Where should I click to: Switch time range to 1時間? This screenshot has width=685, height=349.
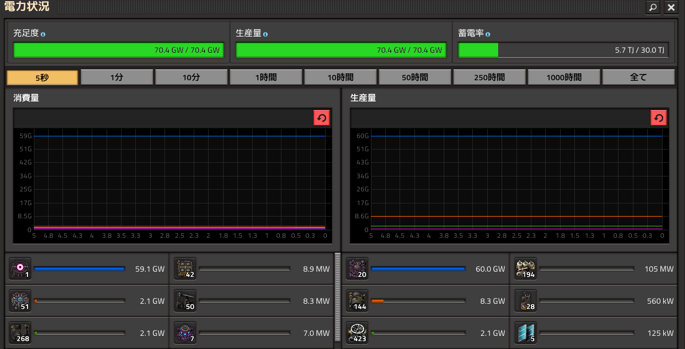[x=265, y=77]
